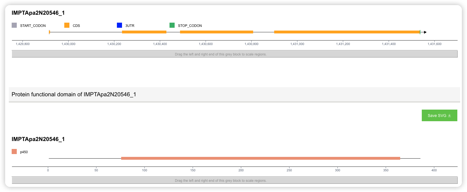Click the top IMPTApa2N20546_1 gene title
Screen dimensions: 467x192
click(38, 13)
